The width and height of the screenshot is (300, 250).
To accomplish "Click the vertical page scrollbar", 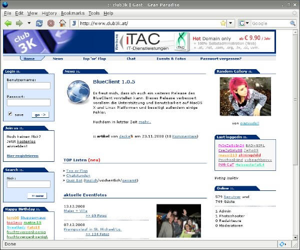I will pyautogui.click(x=295, y=140).
